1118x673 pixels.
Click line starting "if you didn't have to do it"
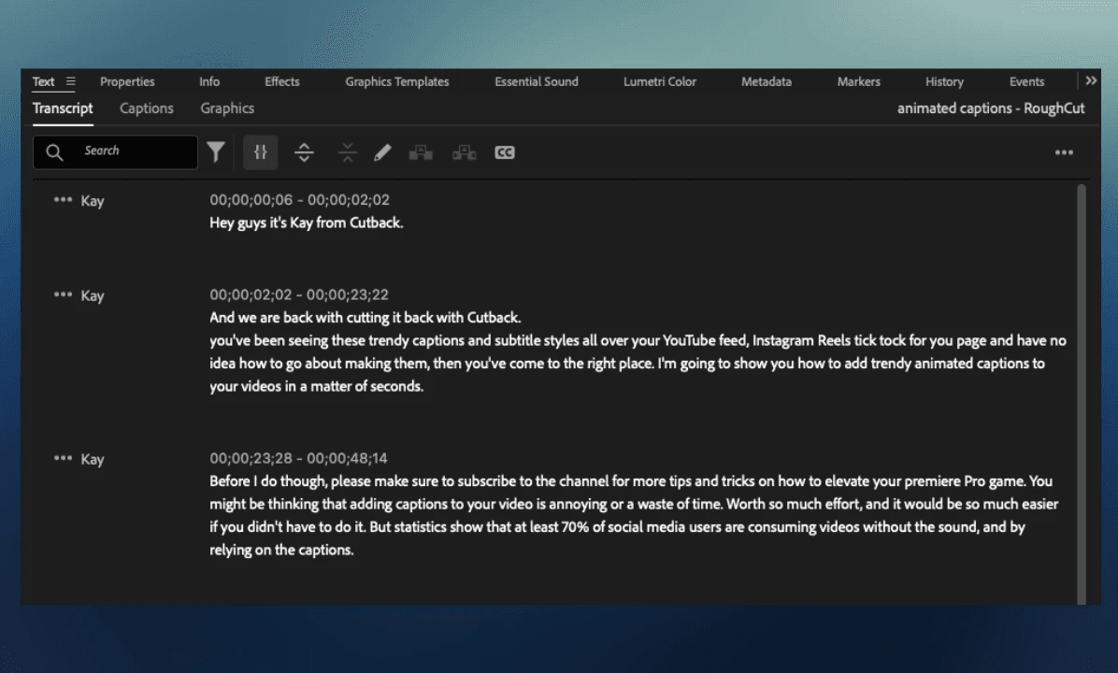[x=618, y=526]
